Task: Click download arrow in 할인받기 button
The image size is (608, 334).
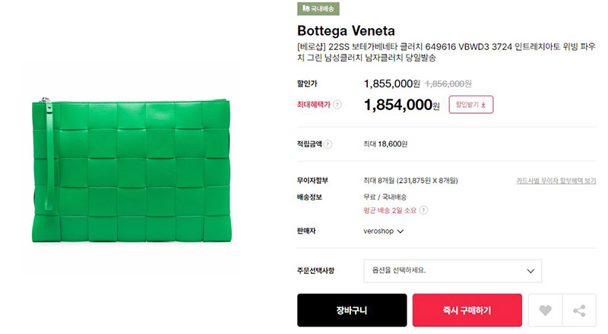Action: tap(483, 105)
